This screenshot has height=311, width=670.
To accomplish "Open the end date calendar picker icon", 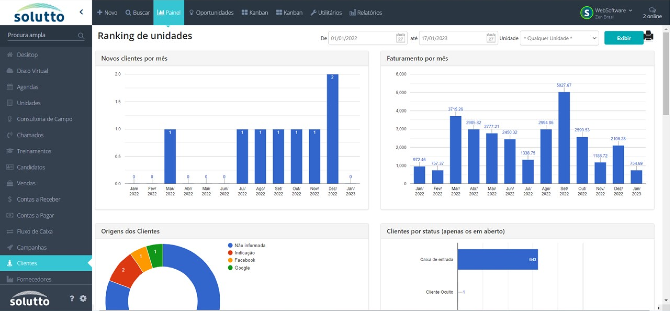I will pyautogui.click(x=491, y=38).
